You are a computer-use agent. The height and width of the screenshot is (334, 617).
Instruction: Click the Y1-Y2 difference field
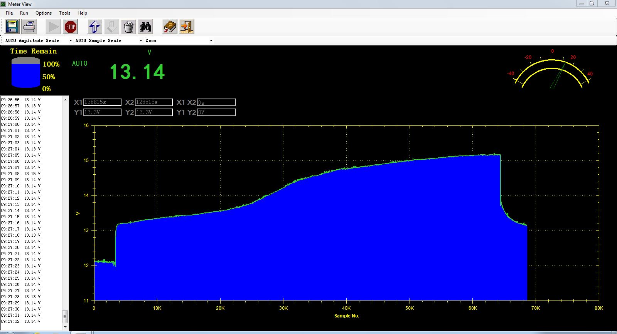click(216, 112)
